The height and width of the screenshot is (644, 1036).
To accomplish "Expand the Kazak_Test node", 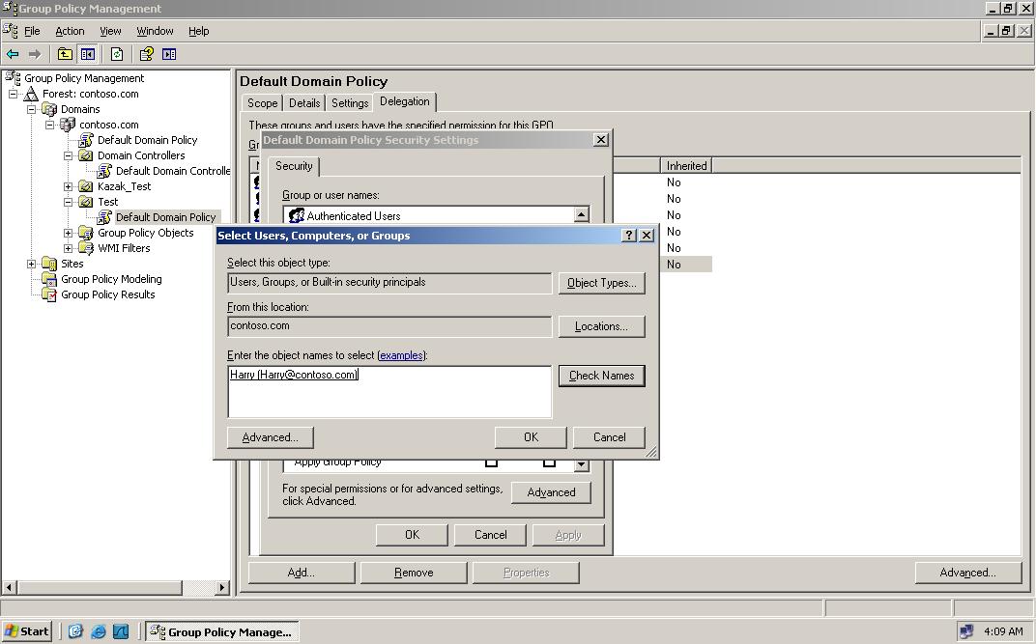I will click(x=68, y=186).
